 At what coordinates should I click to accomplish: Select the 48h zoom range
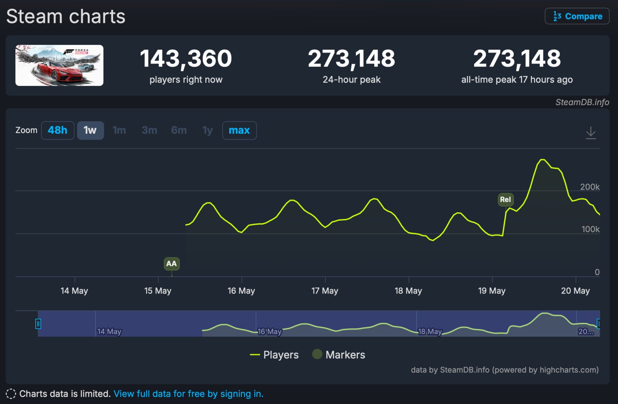pyautogui.click(x=57, y=130)
